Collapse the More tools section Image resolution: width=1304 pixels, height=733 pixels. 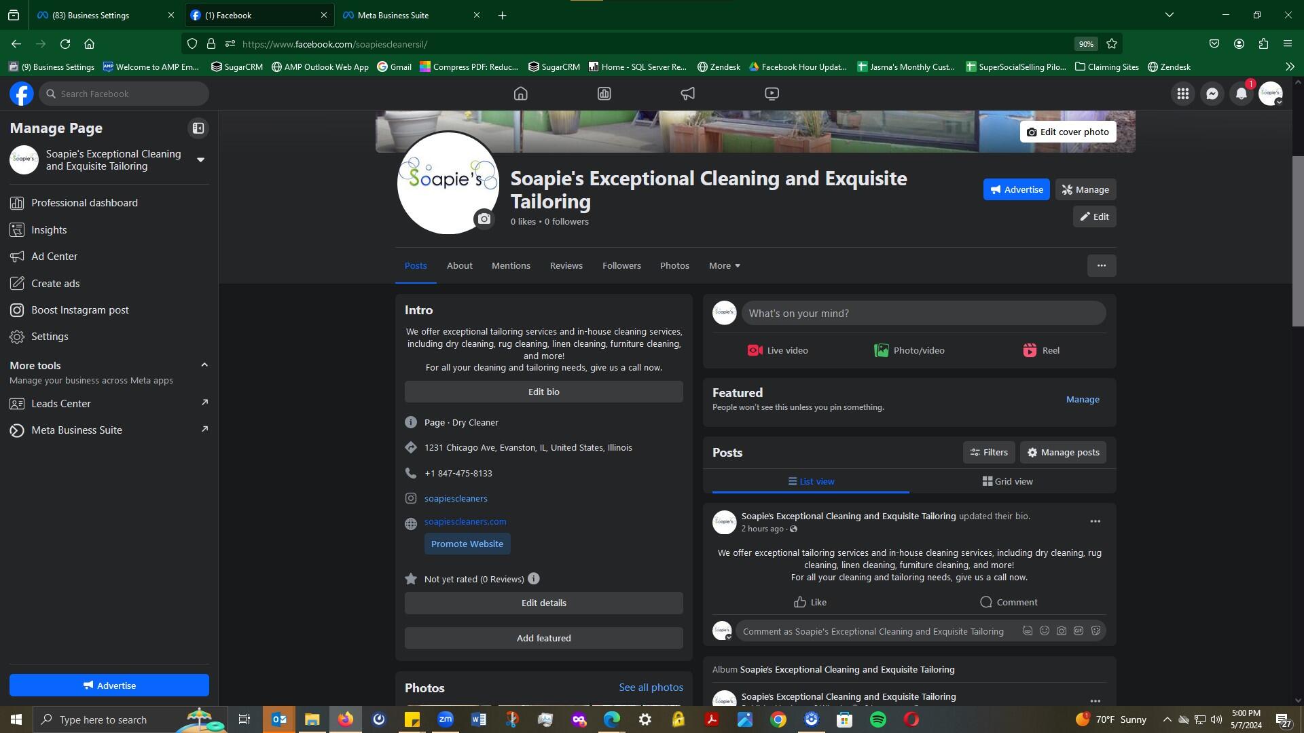click(204, 365)
